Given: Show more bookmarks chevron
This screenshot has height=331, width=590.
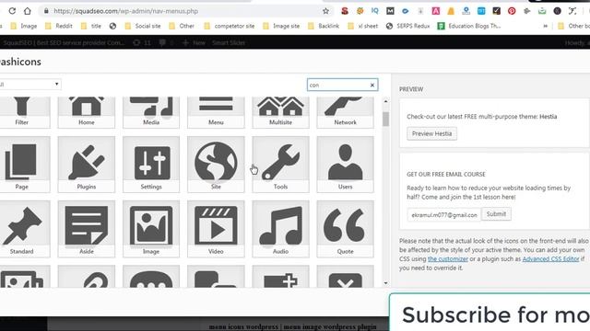Looking at the screenshot, I should (545, 26).
